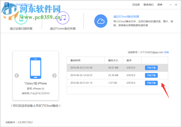The image size is (181, 127).
Task: Click 注销 to log out account
Action: pos(166,52)
